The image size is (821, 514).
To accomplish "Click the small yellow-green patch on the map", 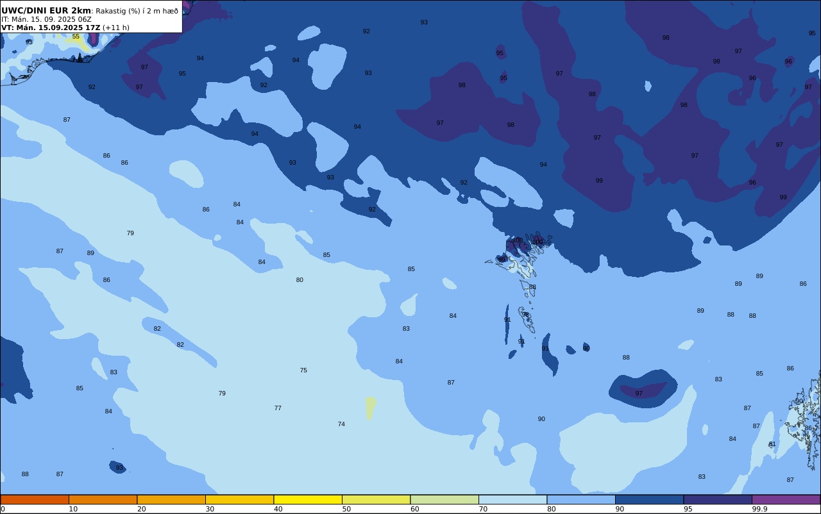I will pyautogui.click(x=371, y=408).
